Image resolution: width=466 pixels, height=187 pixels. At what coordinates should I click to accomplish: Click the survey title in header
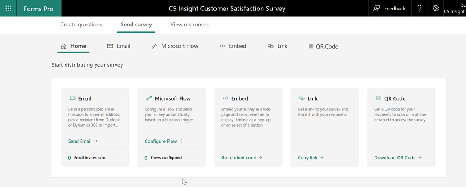tap(227, 9)
